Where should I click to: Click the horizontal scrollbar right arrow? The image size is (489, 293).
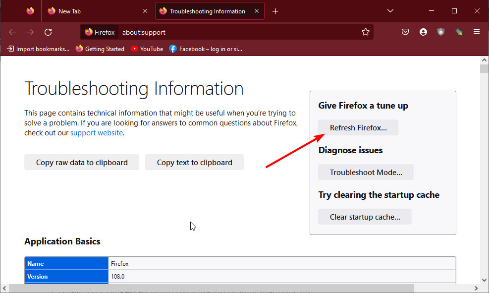coord(476,289)
